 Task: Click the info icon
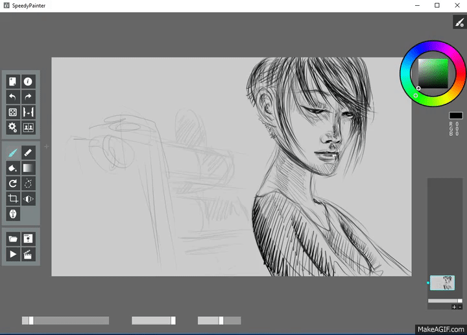click(29, 81)
